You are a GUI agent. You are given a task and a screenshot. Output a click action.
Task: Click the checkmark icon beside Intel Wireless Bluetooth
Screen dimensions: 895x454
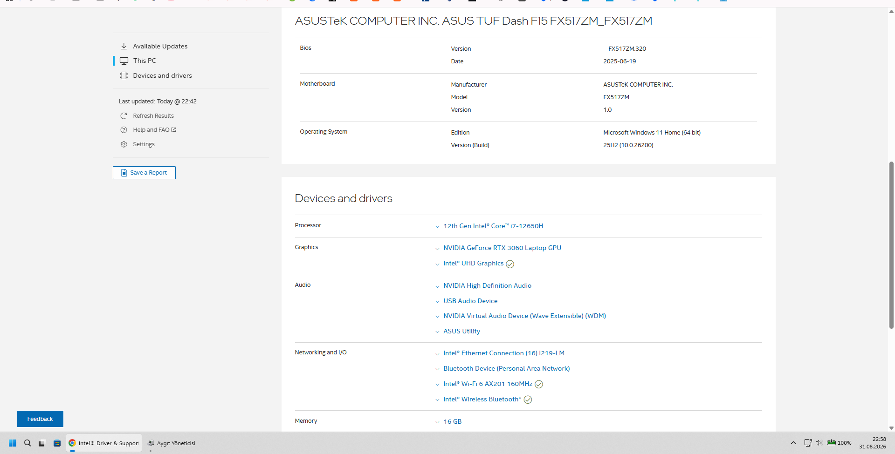pos(528,400)
